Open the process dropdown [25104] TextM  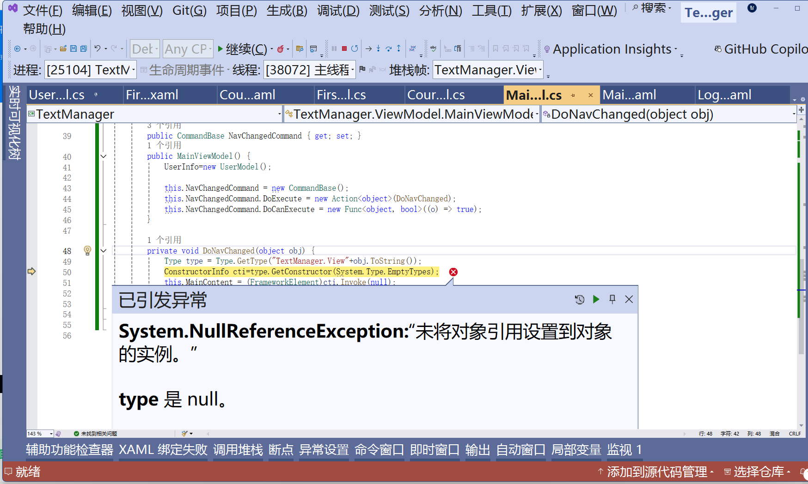coord(91,70)
